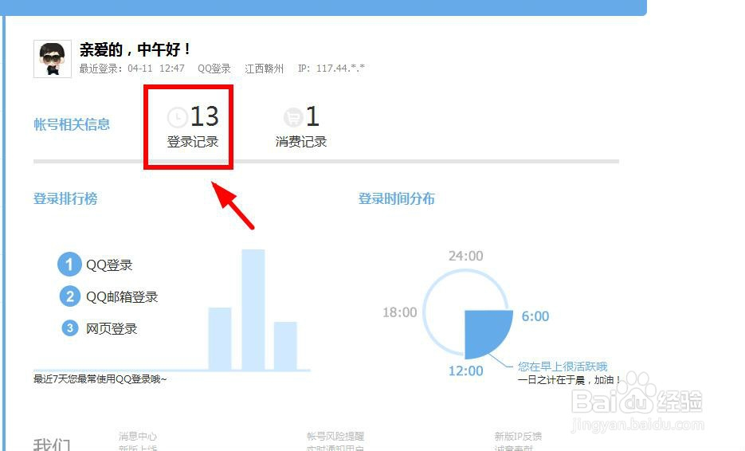Select rank 2 badge for QQ邮箱登录
This screenshot has width=745, height=451.
point(70,296)
